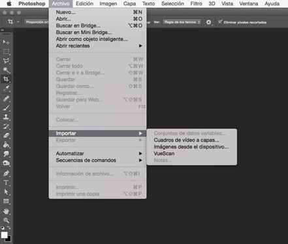
Task: Select the Type tool
Action: (x=6, y=183)
